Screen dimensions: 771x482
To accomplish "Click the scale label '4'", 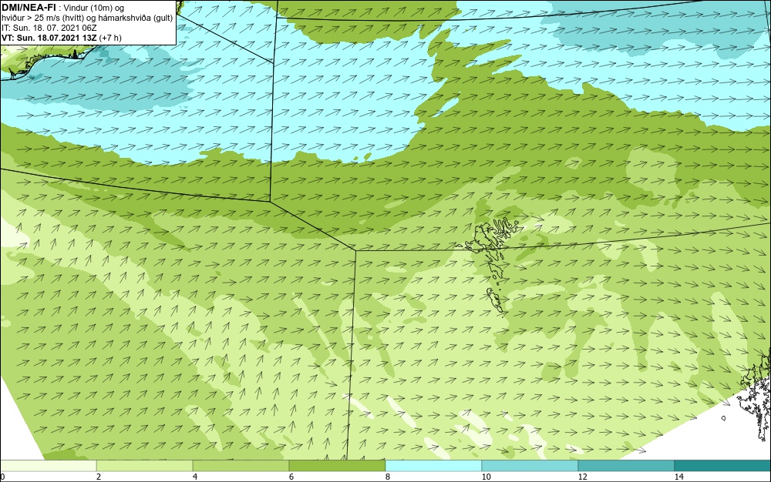I will click(x=195, y=477).
